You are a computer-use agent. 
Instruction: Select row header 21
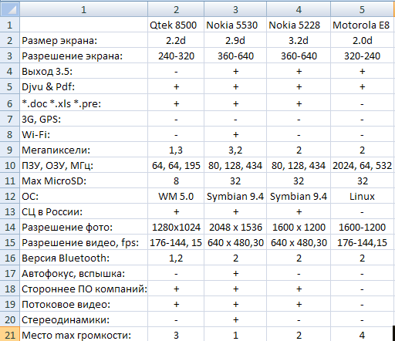tap(10, 335)
